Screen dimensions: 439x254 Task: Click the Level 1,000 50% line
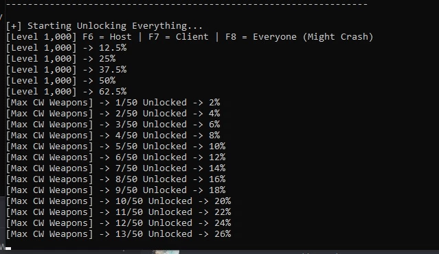(x=60, y=81)
